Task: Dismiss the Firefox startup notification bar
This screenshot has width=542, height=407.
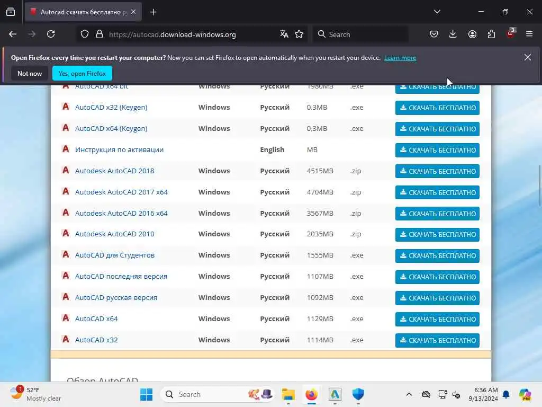Action: (528, 57)
